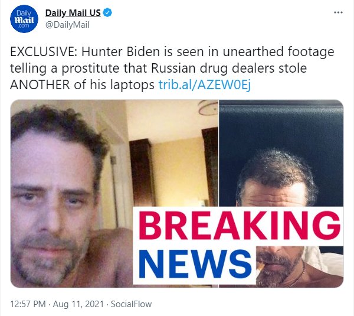Click the wooden wardrobe in the left photo

tap(142, 173)
